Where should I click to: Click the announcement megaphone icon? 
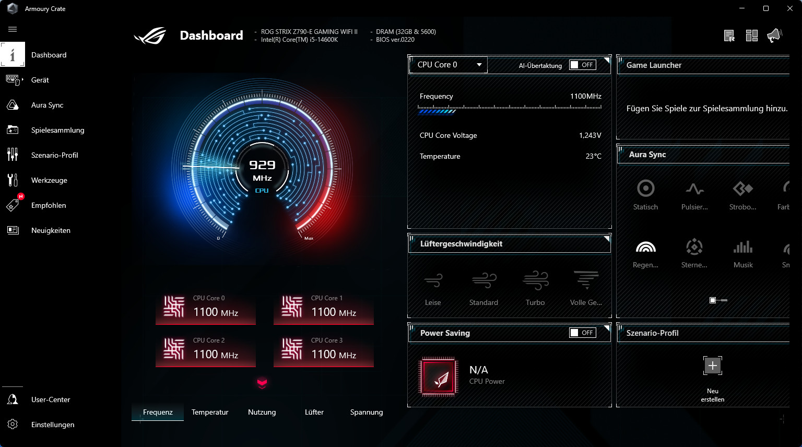[774, 36]
